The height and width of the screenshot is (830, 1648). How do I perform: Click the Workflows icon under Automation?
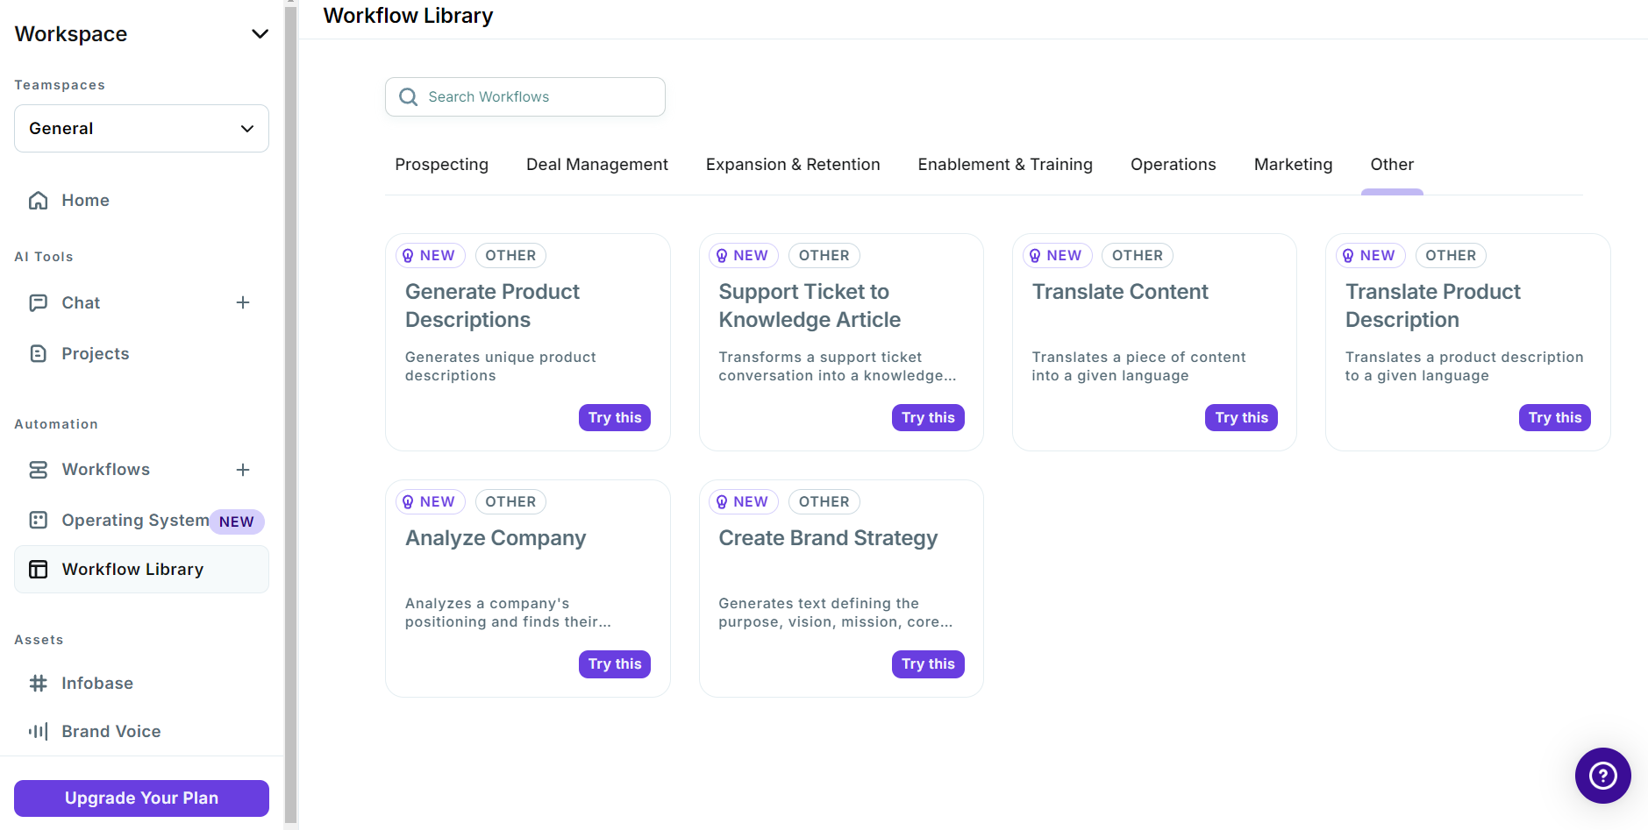point(39,469)
